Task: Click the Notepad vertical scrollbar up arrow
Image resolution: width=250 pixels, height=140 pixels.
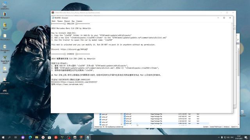Action: coord(232,23)
